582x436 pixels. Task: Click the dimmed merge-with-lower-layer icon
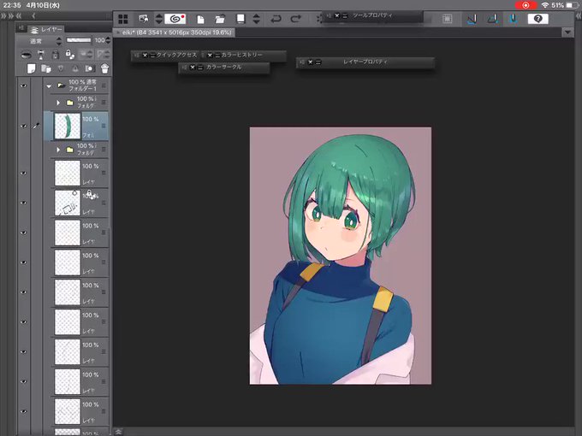tap(75, 68)
